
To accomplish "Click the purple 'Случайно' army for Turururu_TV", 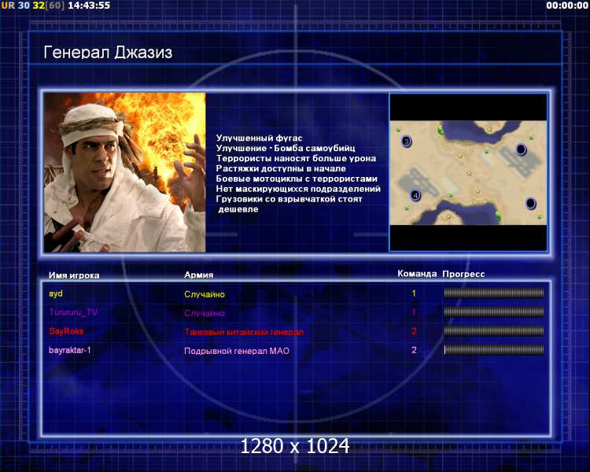I will (x=205, y=313).
